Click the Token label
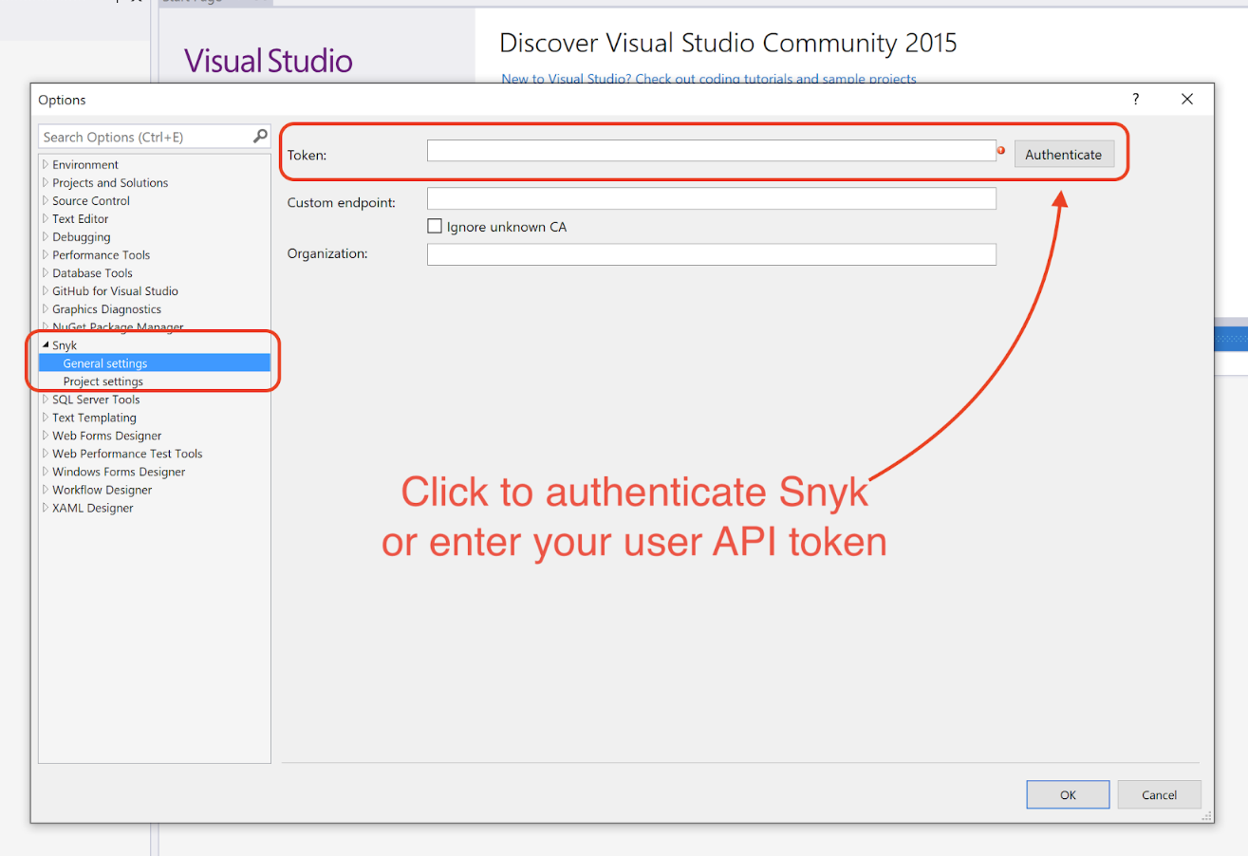1248x856 pixels. (x=307, y=155)
